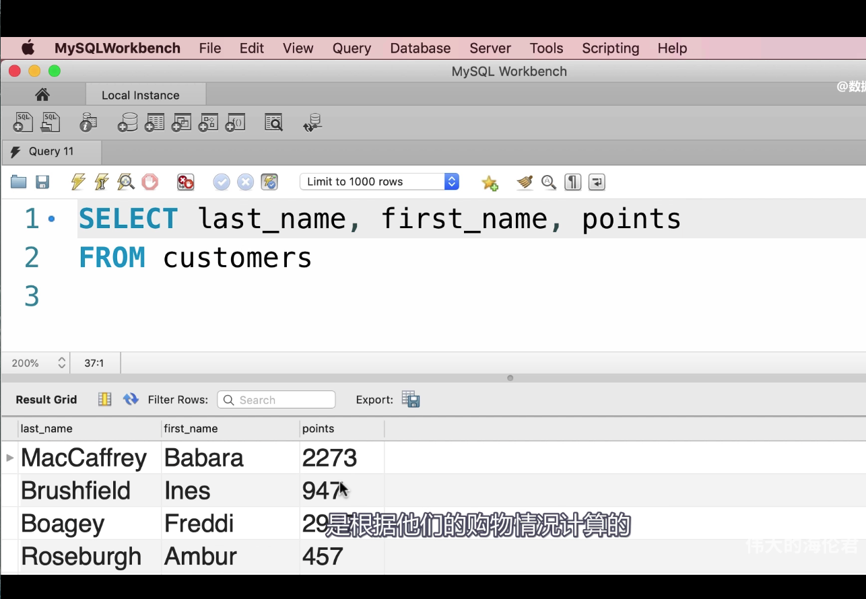The image size is (866, 599).
Task: Open the 200% zoom stepper
Action: pyautogui.click(x=61, y=363)
